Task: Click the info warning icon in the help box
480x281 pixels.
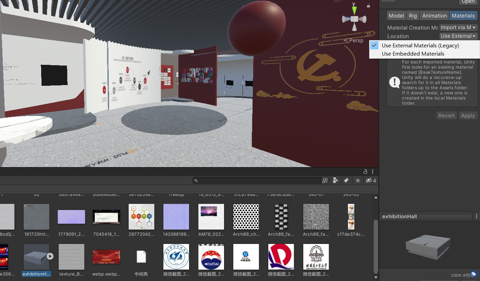Action: 394,82
